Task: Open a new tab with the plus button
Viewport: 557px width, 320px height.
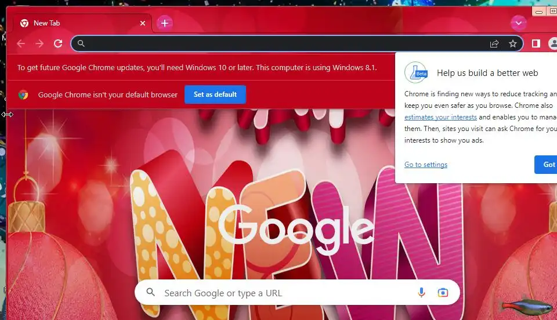Action: [x=164, y=23]
